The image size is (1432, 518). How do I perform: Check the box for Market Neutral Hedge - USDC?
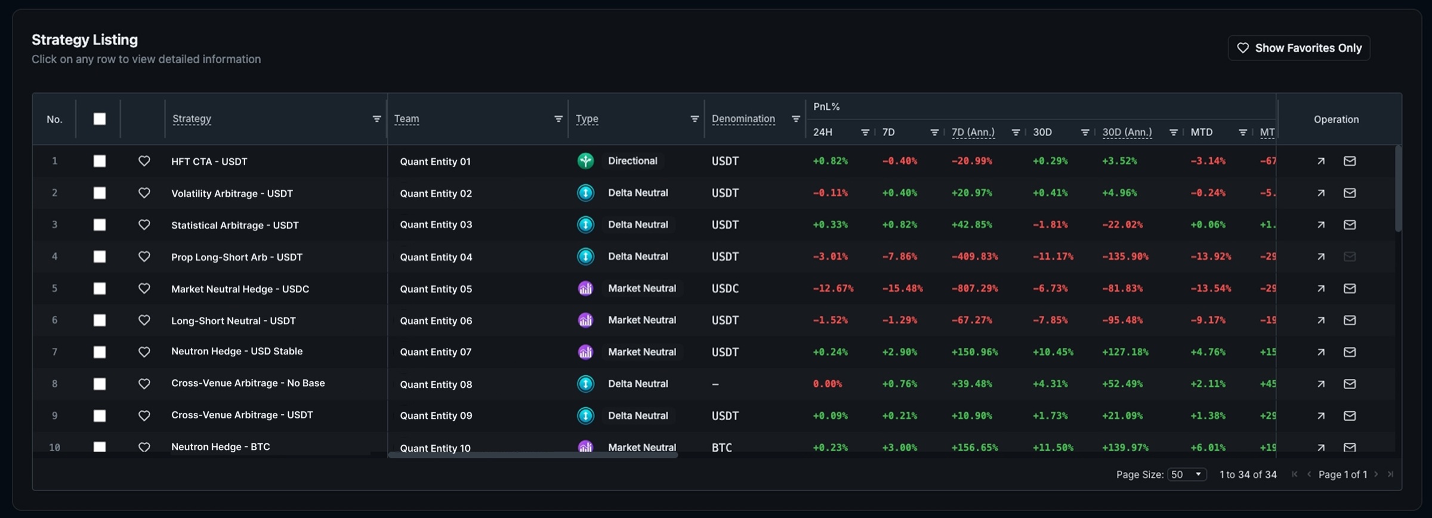100,288
